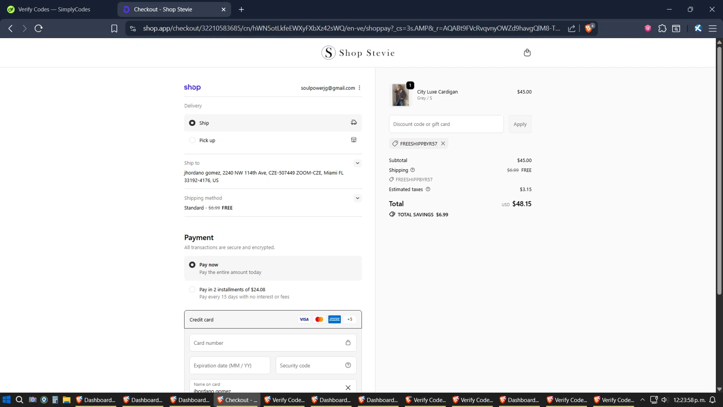The image size is (723, 407).
Task: Click the security code help icon
Action: pos(348,365)
